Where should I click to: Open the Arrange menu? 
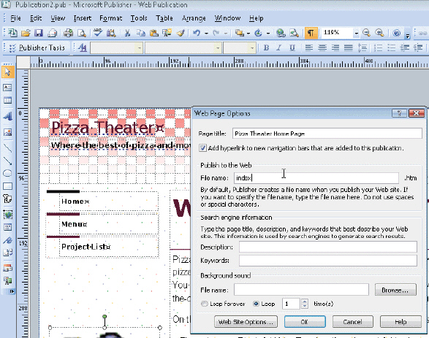click(x=194, y=18)
